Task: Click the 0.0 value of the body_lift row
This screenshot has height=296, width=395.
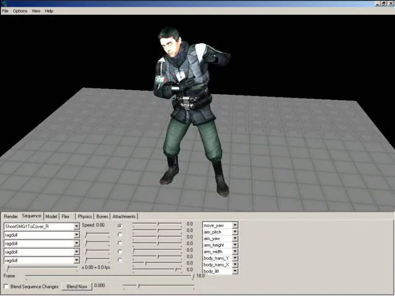Action: [x=189, y=269]
